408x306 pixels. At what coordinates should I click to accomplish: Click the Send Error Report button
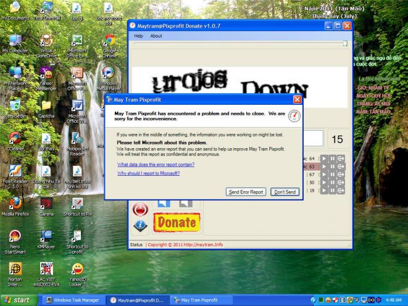[246, 192]
